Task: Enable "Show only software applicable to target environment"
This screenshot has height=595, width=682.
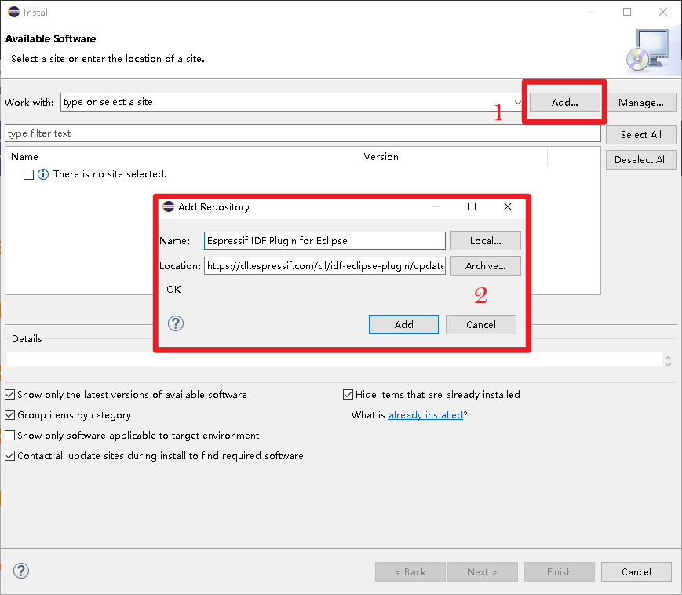Action: click(x=9, y=435)
